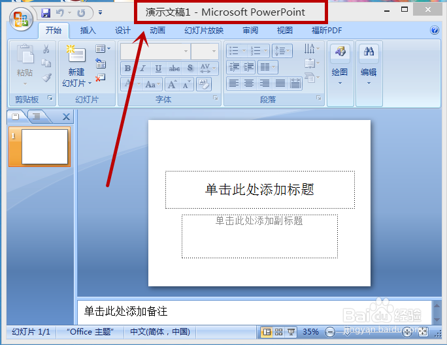Decrease font size with small A
This screenshot has height=345, width=447.
tap(187, 84)
